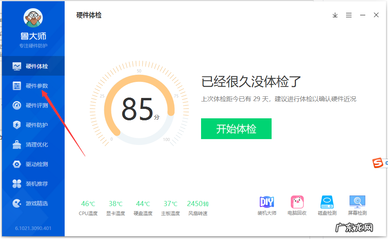Click the 鲁大师 mascot logo

33,18
